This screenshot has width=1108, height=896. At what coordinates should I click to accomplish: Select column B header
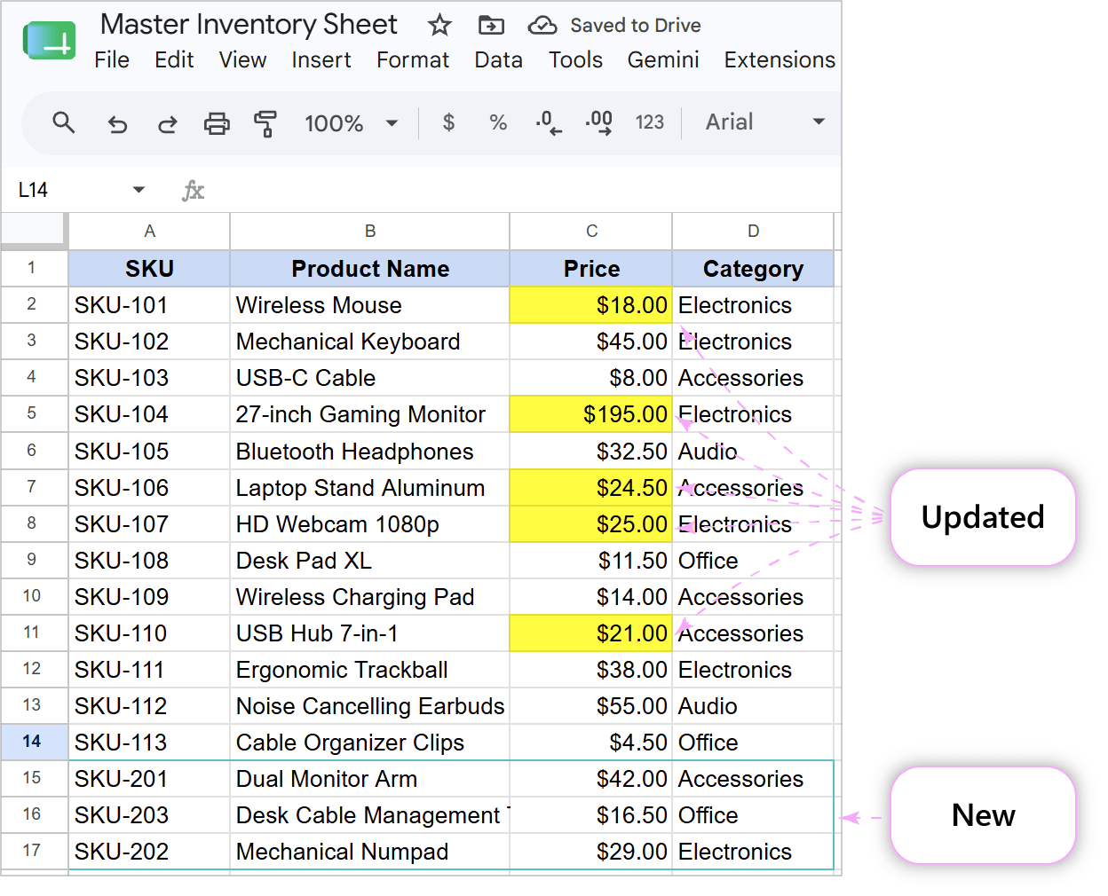click(x=370, y=232)
